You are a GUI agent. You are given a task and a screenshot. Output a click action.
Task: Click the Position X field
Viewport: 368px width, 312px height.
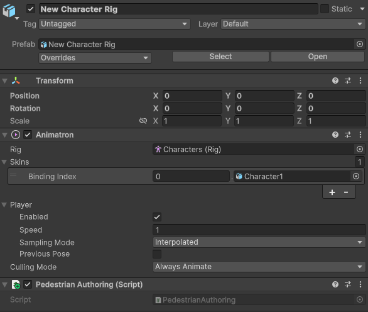point(192,96)
